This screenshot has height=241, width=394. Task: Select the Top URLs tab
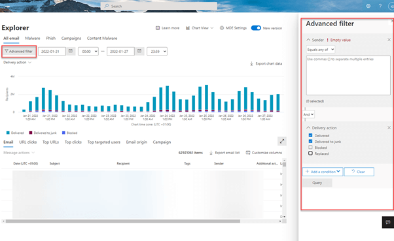tap(50, 142)
